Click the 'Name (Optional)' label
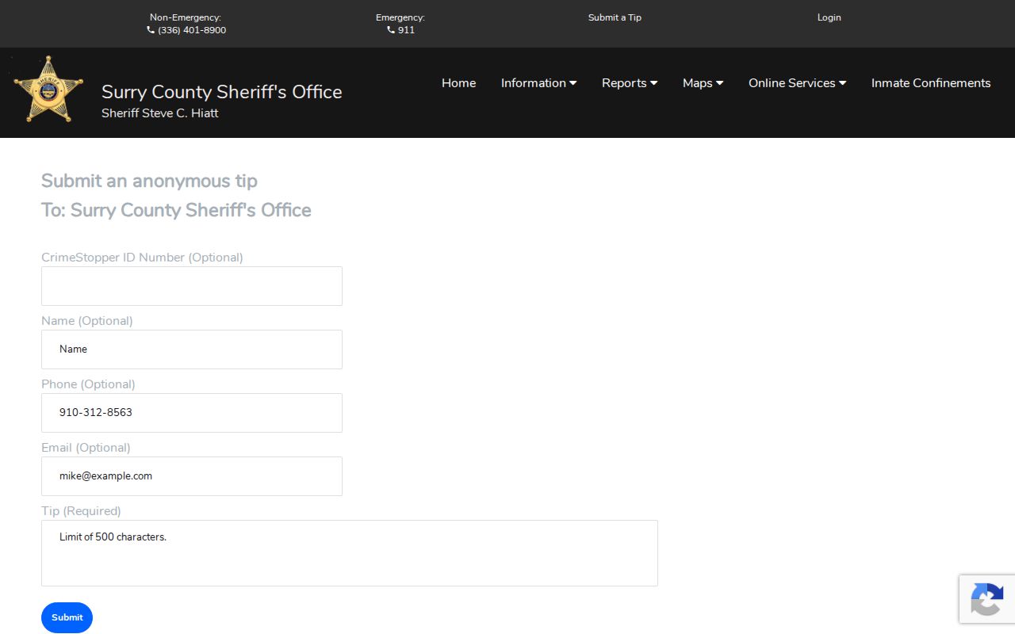1015x634 pixels. 87,321
